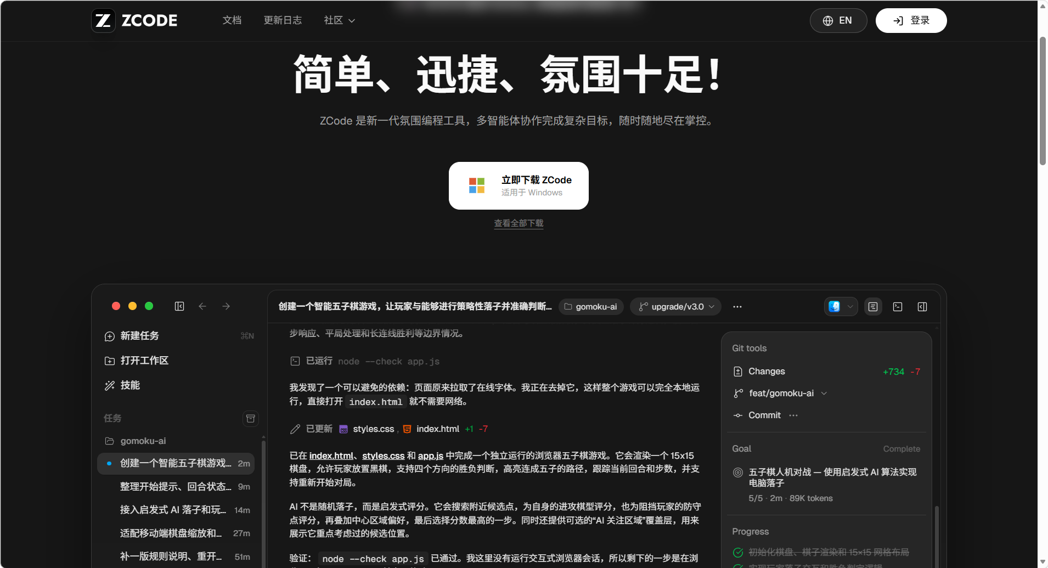This screenshot has height=568, width=1048.
Task: Click the Goal target icon
Action: click(738, 473)
